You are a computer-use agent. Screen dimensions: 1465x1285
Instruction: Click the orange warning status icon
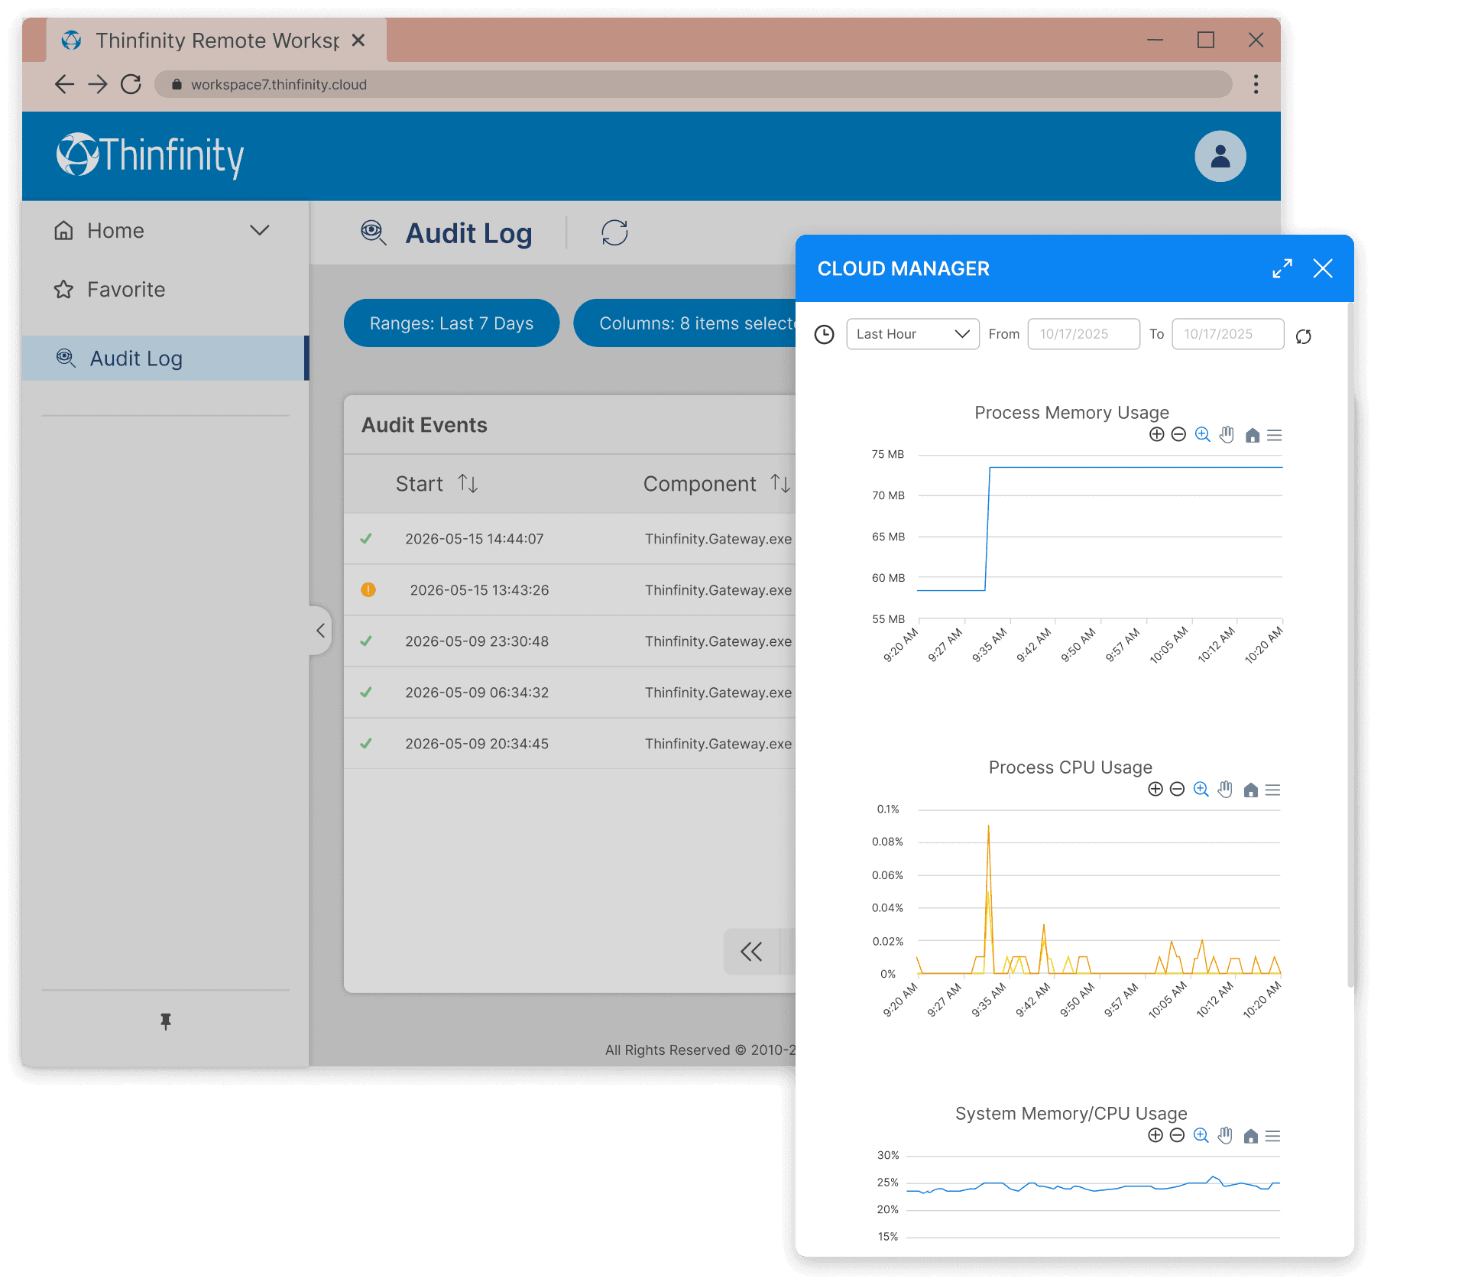click(368, 590)
